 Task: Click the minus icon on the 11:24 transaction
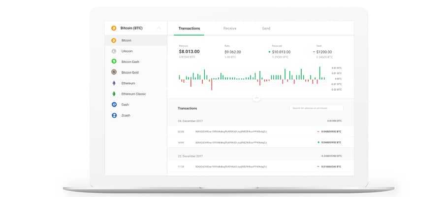(318, 167)
